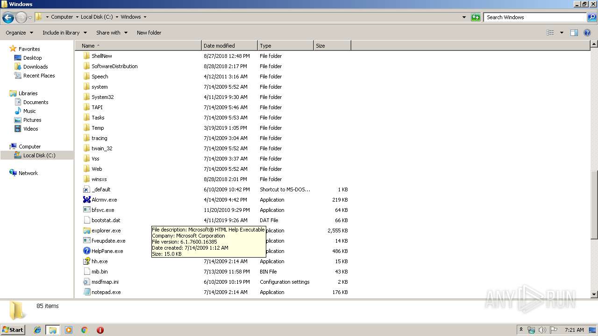Open Desktop in the Favorites list
This screenshot has width=598, height=336.
click(32, 58)
